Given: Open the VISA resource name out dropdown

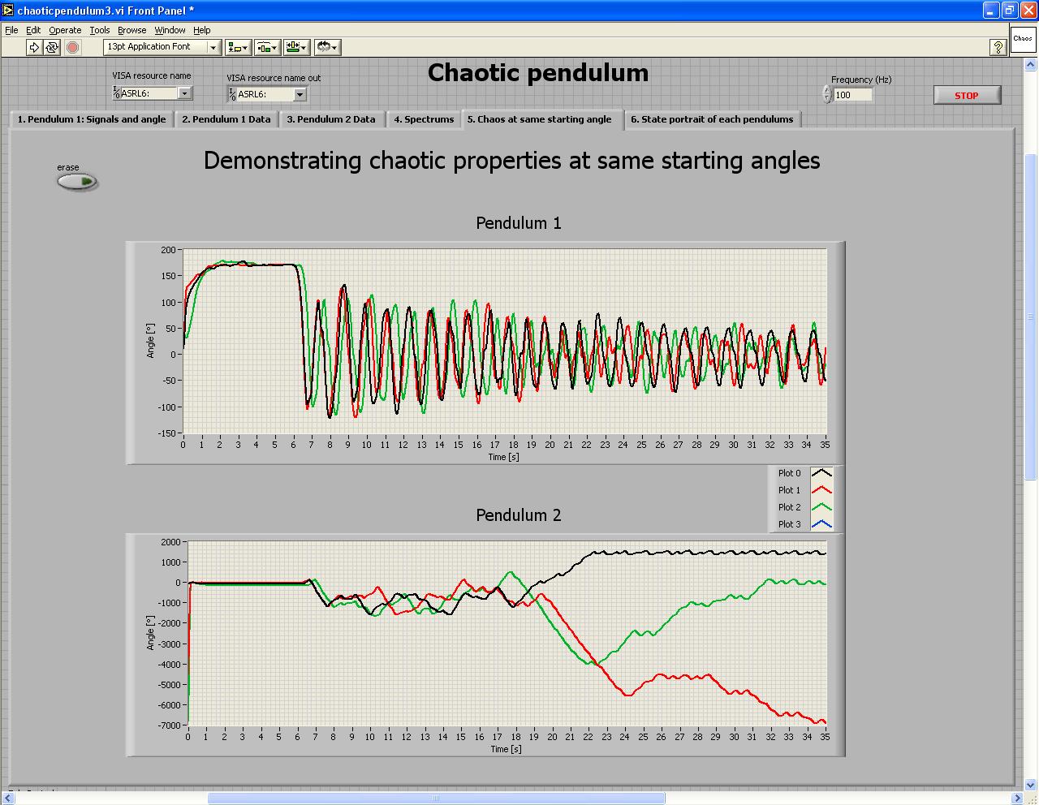Looking at the screenshot, I should point(300,95).
